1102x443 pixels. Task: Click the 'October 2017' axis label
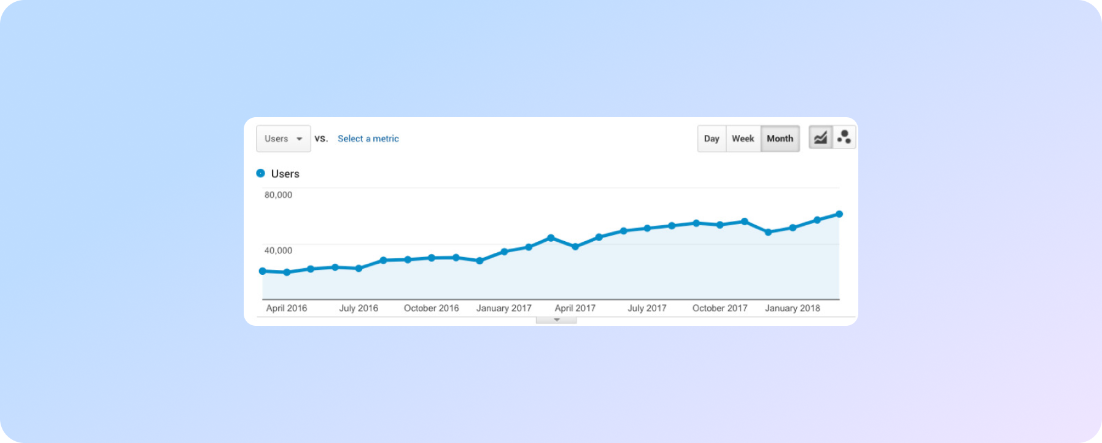(x=720, y=308)
